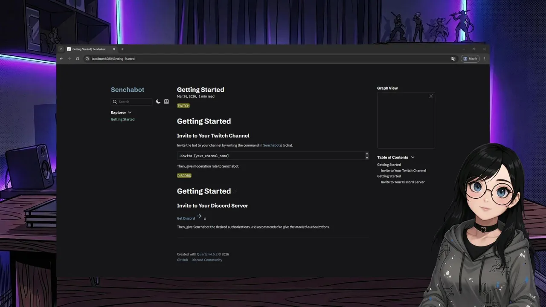The width and height of the screenshot is (546, 307).
Task: Close the Senchabot tab with its X icon
Action: click(114, 49)
